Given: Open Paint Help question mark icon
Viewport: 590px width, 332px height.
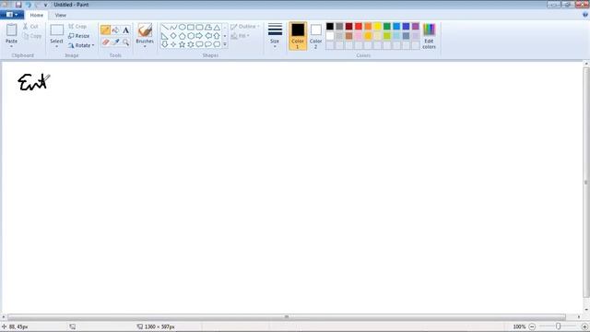Looking at the screenshot, I should coord(585,15).
